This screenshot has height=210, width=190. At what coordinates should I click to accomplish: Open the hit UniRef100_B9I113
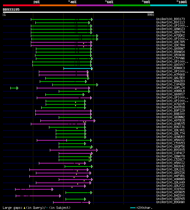click(170, 22)
